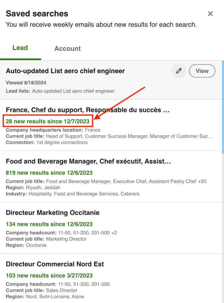This screenshot has height=303, width=224.
Task: Switch to the Account tab
Action: tap(67, 49)
